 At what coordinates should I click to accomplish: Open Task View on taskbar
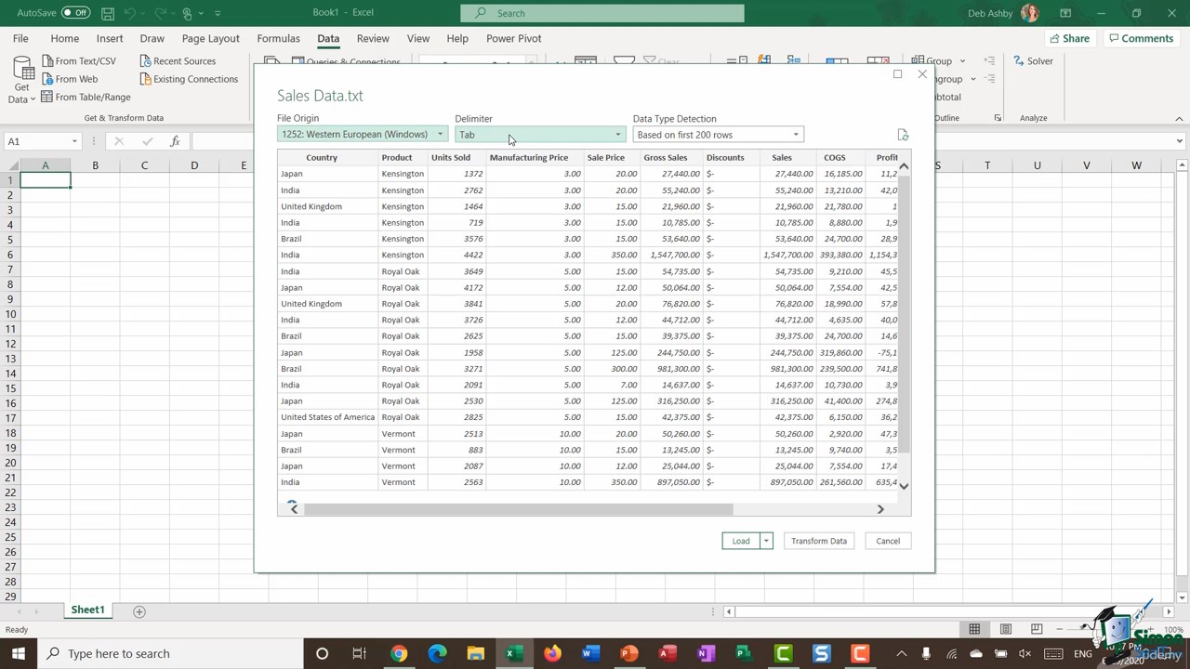click(360, 653)
